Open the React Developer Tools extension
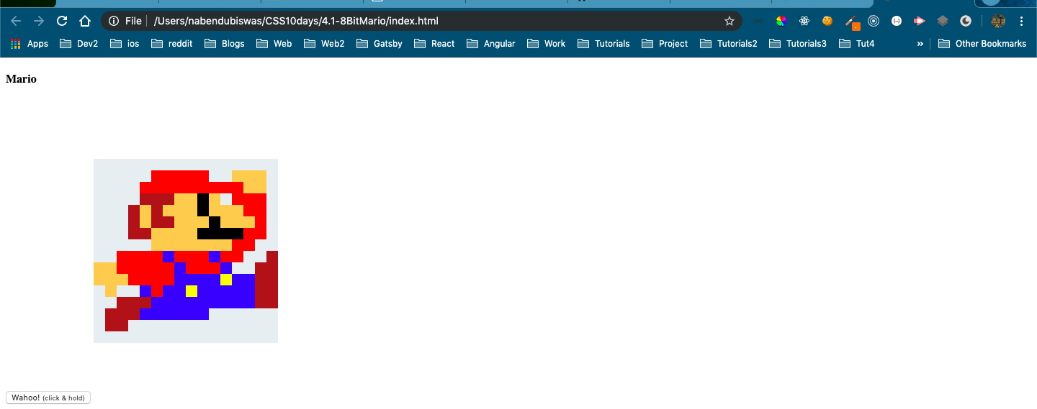The width and height of the screenshot is (1037, 409). click(x=804, y=21)
